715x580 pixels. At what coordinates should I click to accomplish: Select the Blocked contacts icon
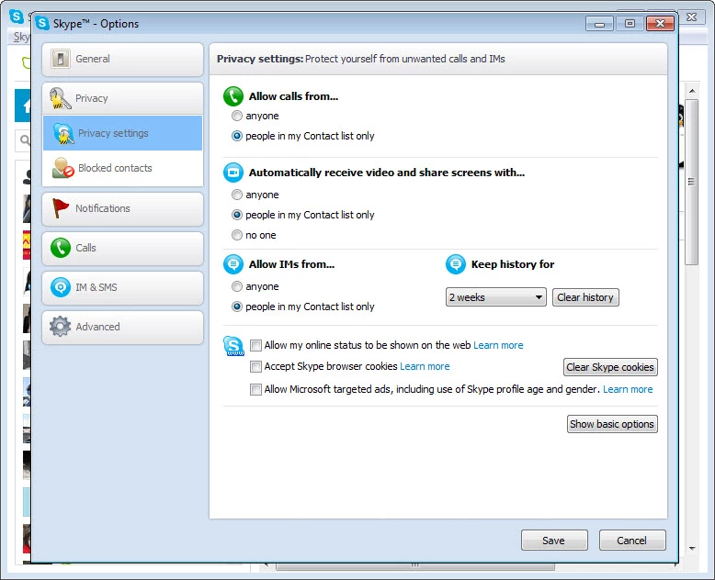click(x=63, y=168)
